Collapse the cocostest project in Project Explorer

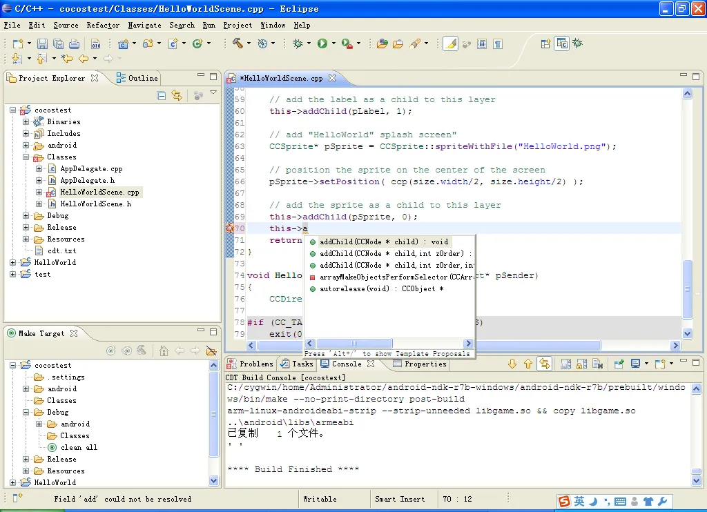pos(12,110)
